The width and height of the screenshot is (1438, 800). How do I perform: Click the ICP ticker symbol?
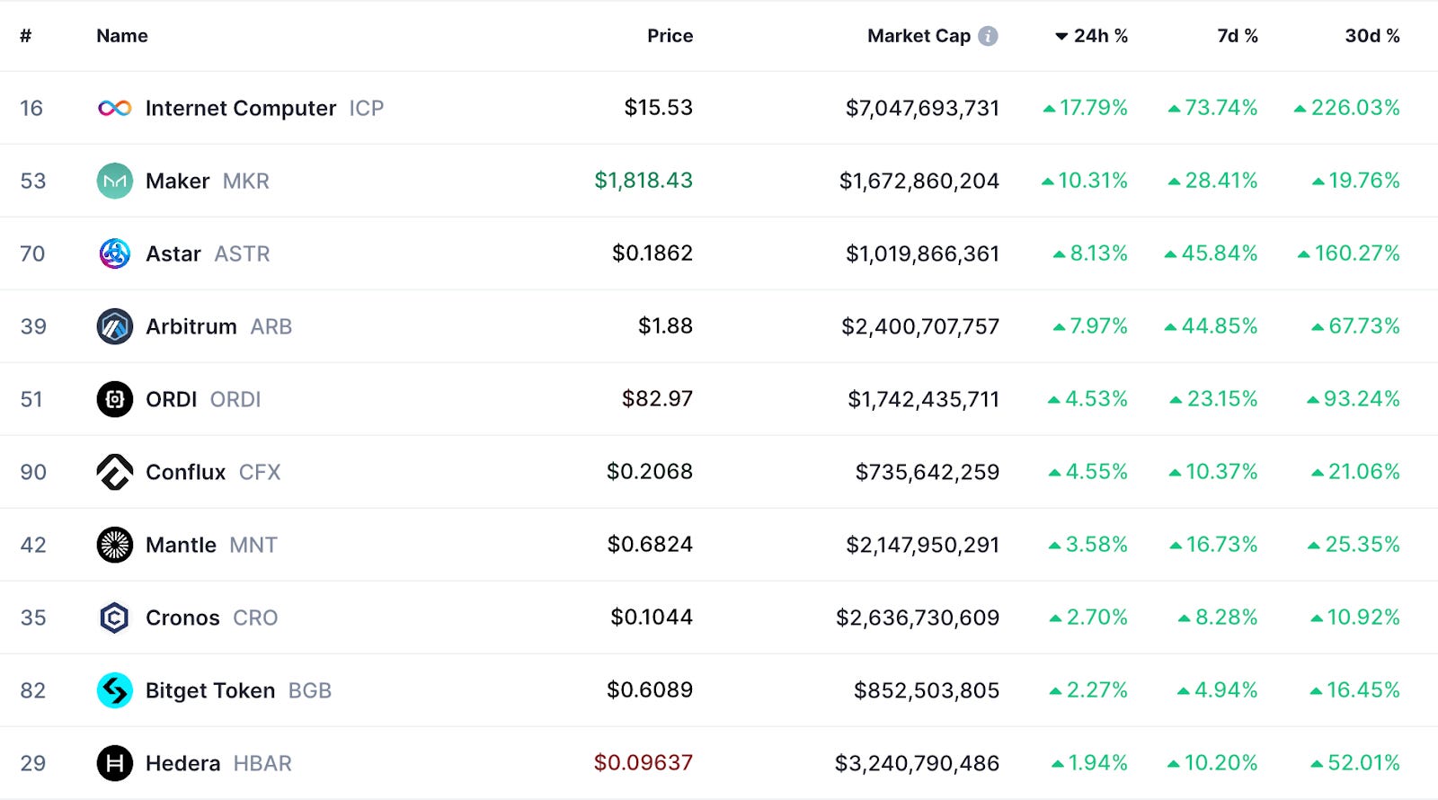click(x=367, y=109)
